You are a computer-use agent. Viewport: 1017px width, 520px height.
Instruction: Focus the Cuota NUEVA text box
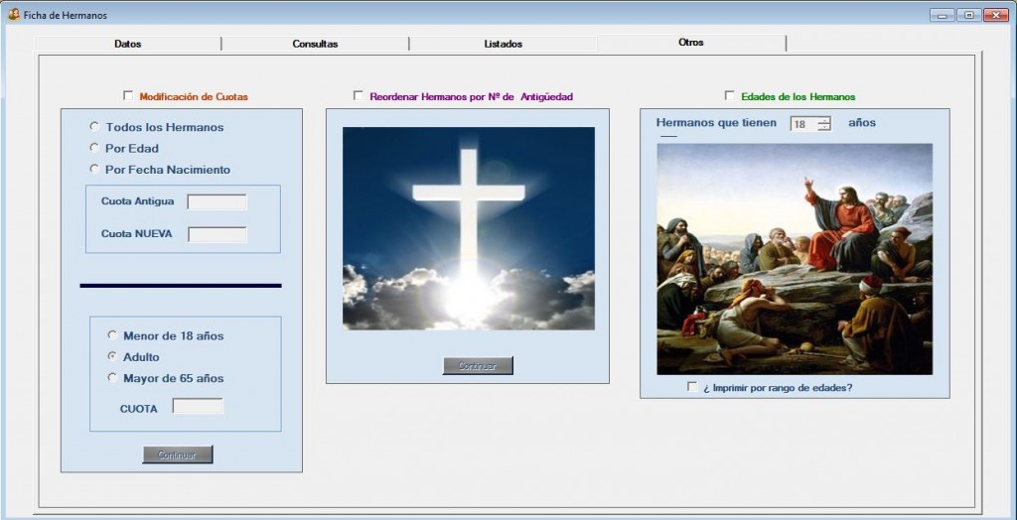click(x=217, y=235)
